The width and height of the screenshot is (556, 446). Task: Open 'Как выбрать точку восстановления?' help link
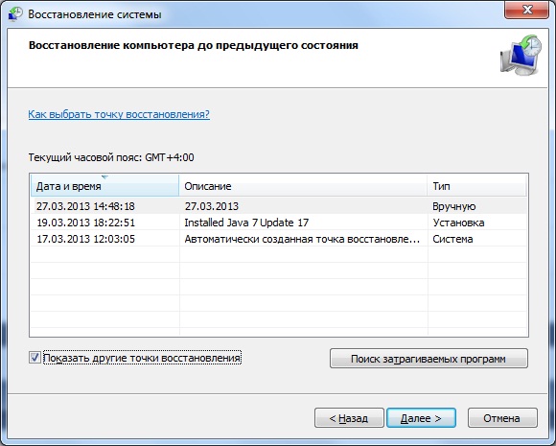point(119,114)
